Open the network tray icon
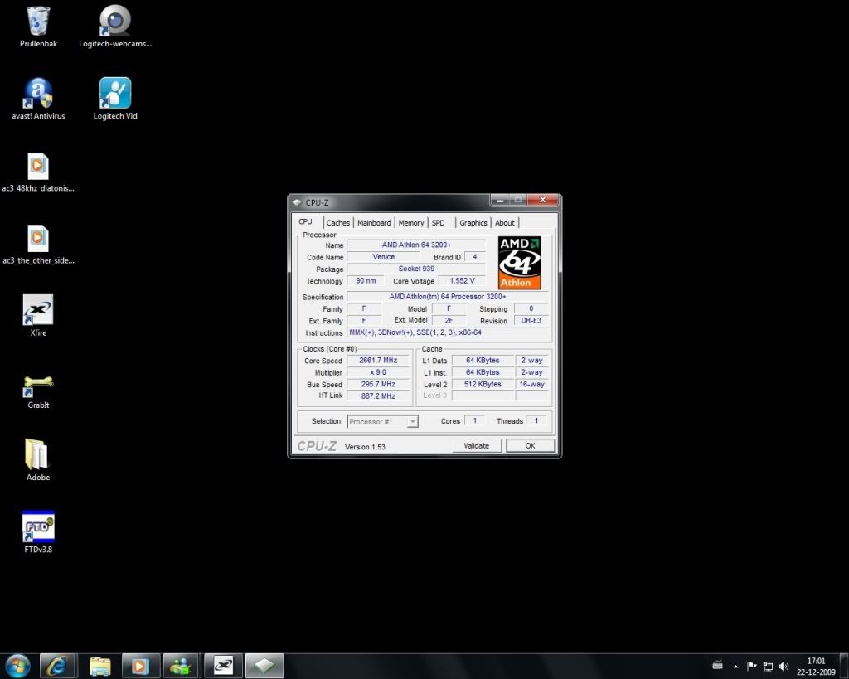849x679 pixels. tap(768, 666)
